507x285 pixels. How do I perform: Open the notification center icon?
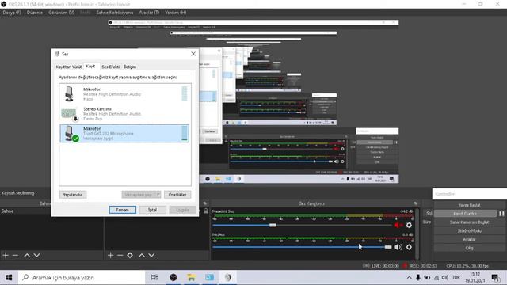click(x=495, y=278)
